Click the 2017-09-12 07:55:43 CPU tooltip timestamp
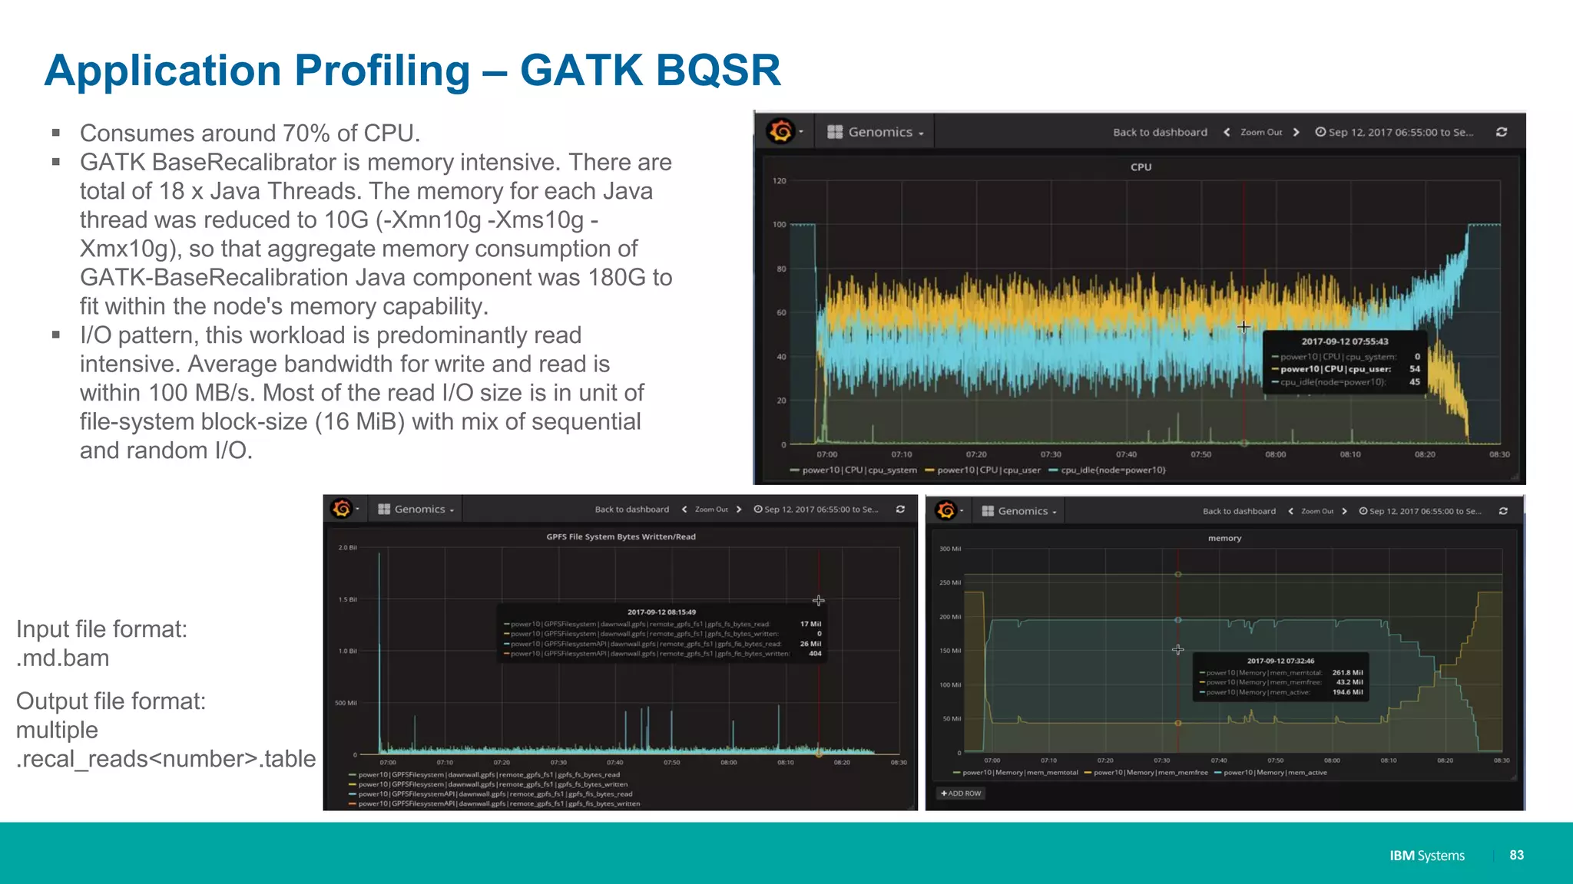This screenshot has height=884, width=1573. click(1345, 341)
